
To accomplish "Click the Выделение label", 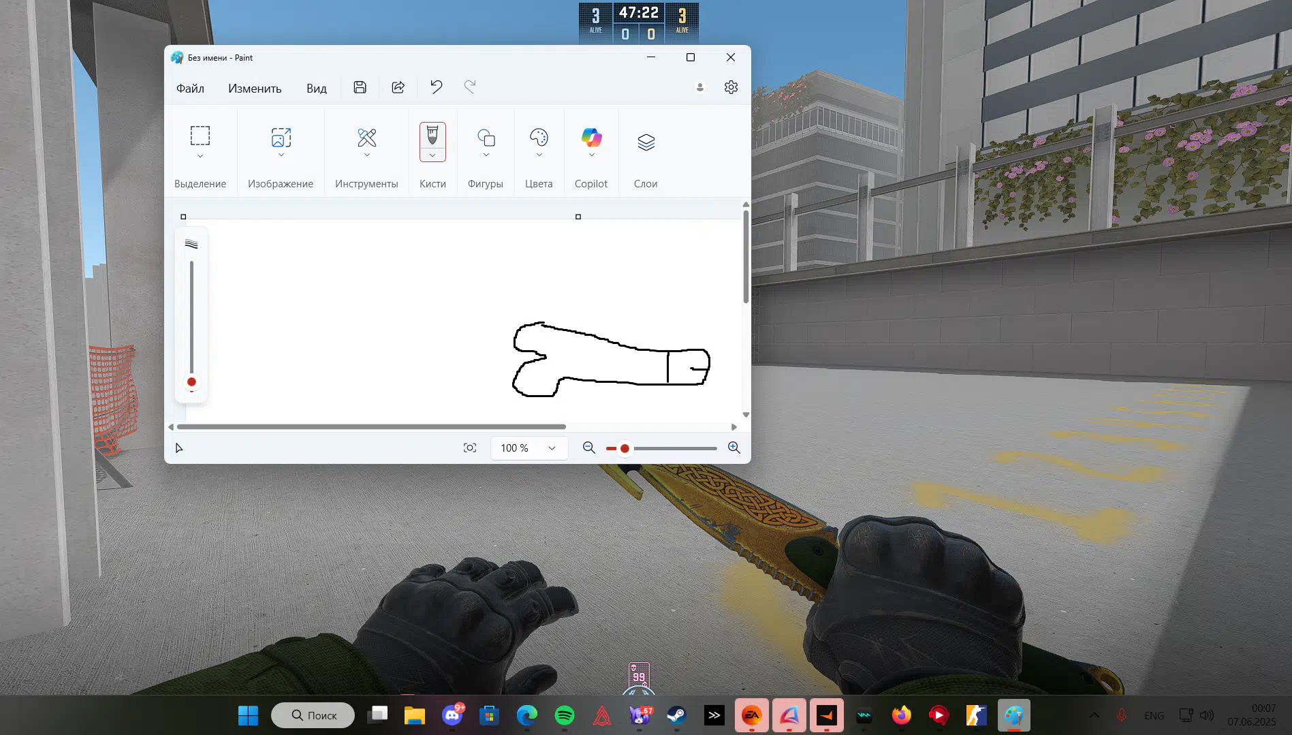I will click(x=200, y=184).
